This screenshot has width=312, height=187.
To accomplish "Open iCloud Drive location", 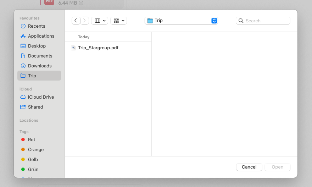I will tap(41, 97).
